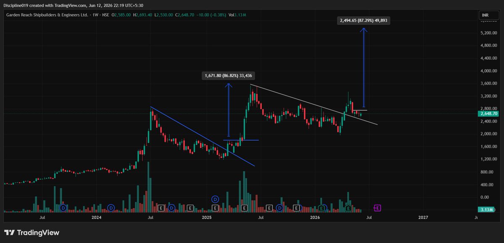This screenshot has height=243, width=504.
Task: Click the 2025 time axis label
Action: 206,217
